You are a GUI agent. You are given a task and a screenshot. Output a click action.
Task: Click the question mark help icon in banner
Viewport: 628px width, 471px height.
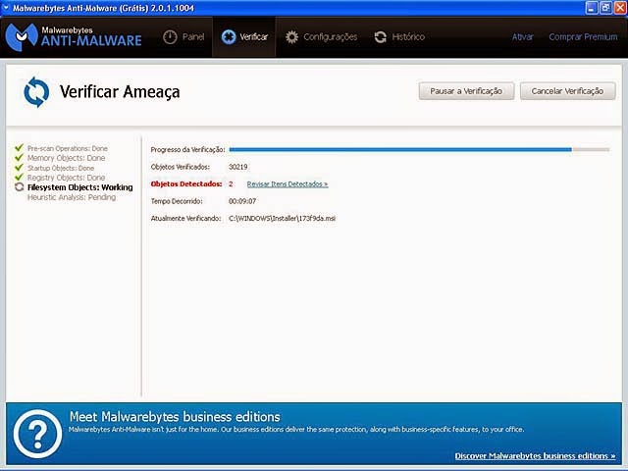pyautogui.click(x=37, y=434)
